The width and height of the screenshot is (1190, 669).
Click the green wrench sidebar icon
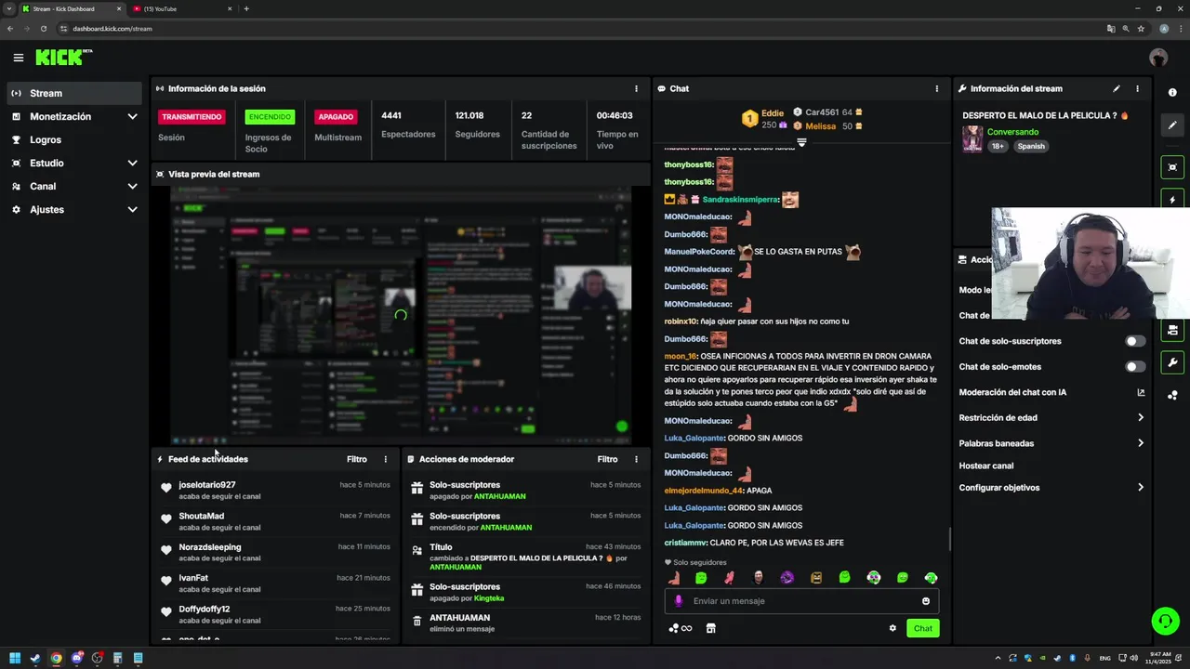(1172, 362)
